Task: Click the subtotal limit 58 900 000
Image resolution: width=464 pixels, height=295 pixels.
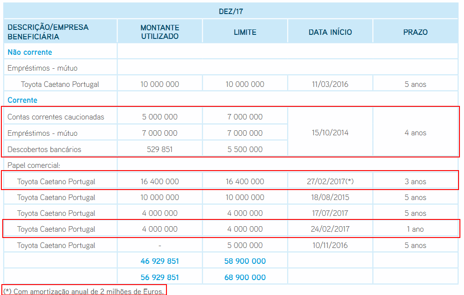Action: coord(245,261)
